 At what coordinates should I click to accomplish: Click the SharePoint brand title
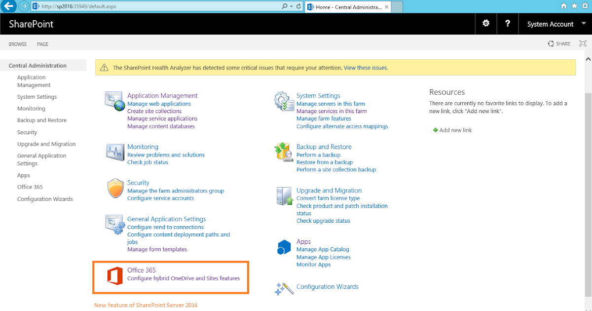(31, 24)
